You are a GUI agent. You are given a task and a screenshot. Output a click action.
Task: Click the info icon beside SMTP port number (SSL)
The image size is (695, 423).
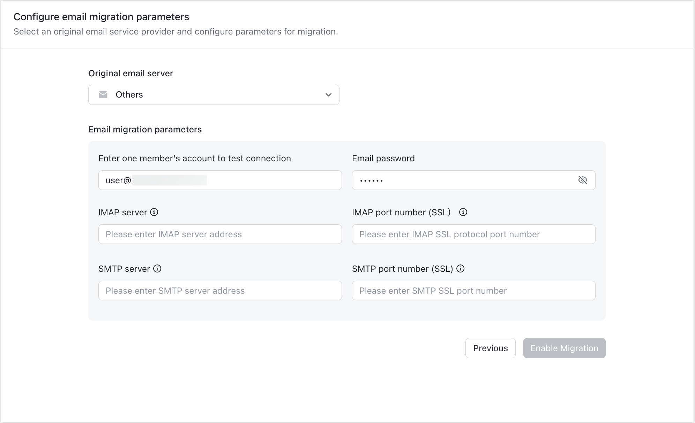[x=461, y=269]
